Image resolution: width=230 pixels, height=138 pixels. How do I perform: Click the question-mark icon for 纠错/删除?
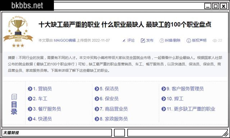click(161, 40)
